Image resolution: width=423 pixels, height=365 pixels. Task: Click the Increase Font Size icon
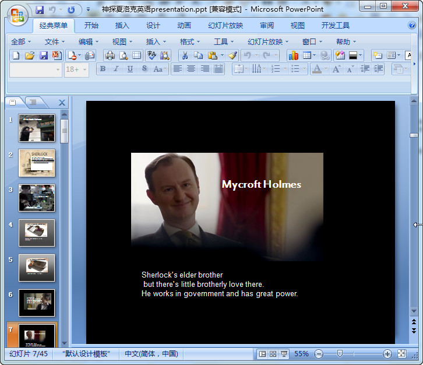click(336, 69)
